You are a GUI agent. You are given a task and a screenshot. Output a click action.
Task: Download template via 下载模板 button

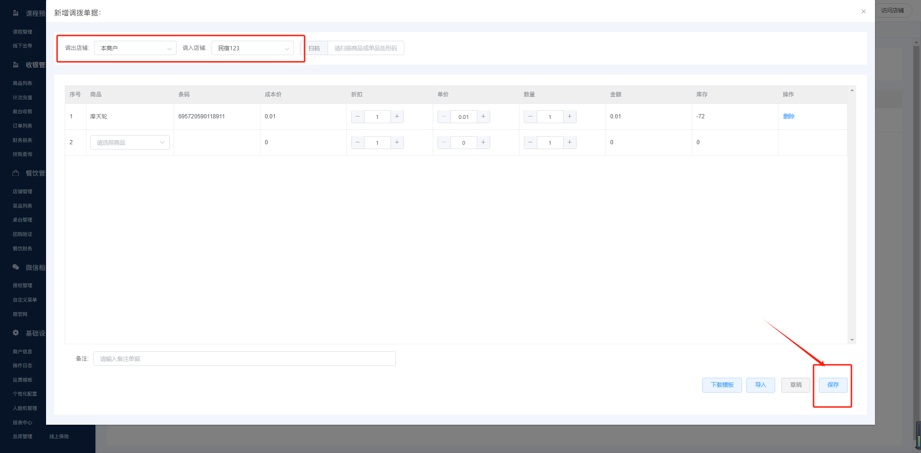tap(722, 385)
